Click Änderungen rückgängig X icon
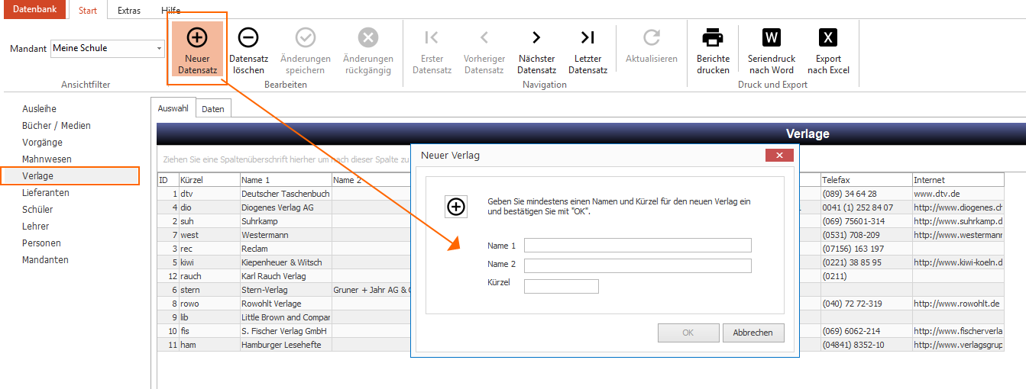The height and width of the screenshot is (389, 1026). [x=368, y=37]
